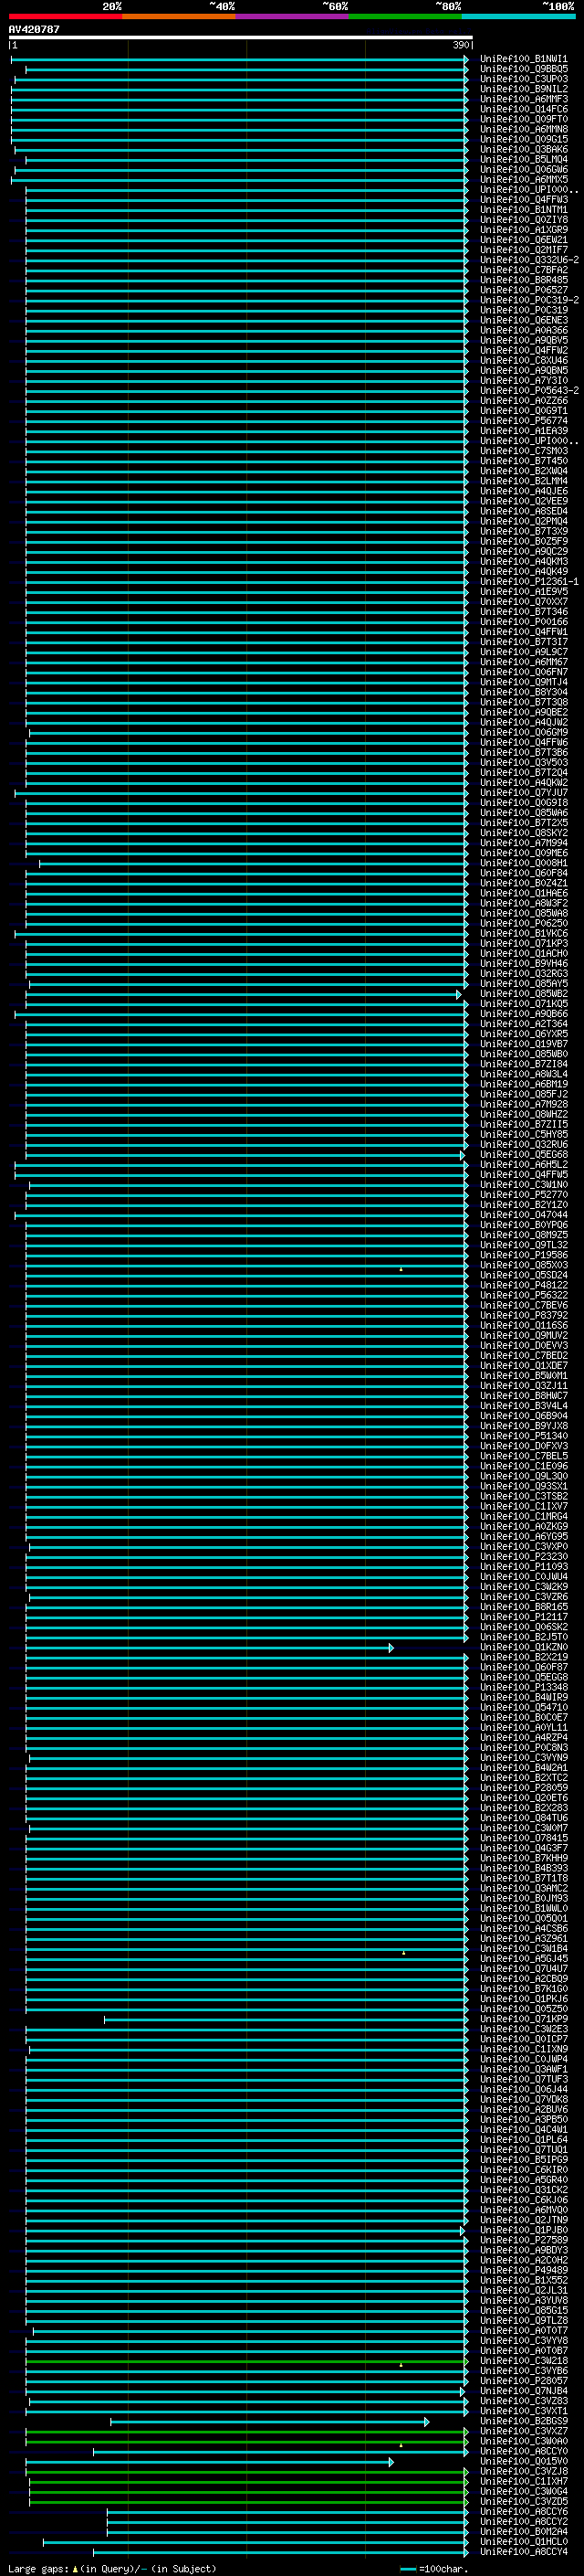Click UniRef100_Q1PJB0 label
584x2576 pixels.
523,2230
